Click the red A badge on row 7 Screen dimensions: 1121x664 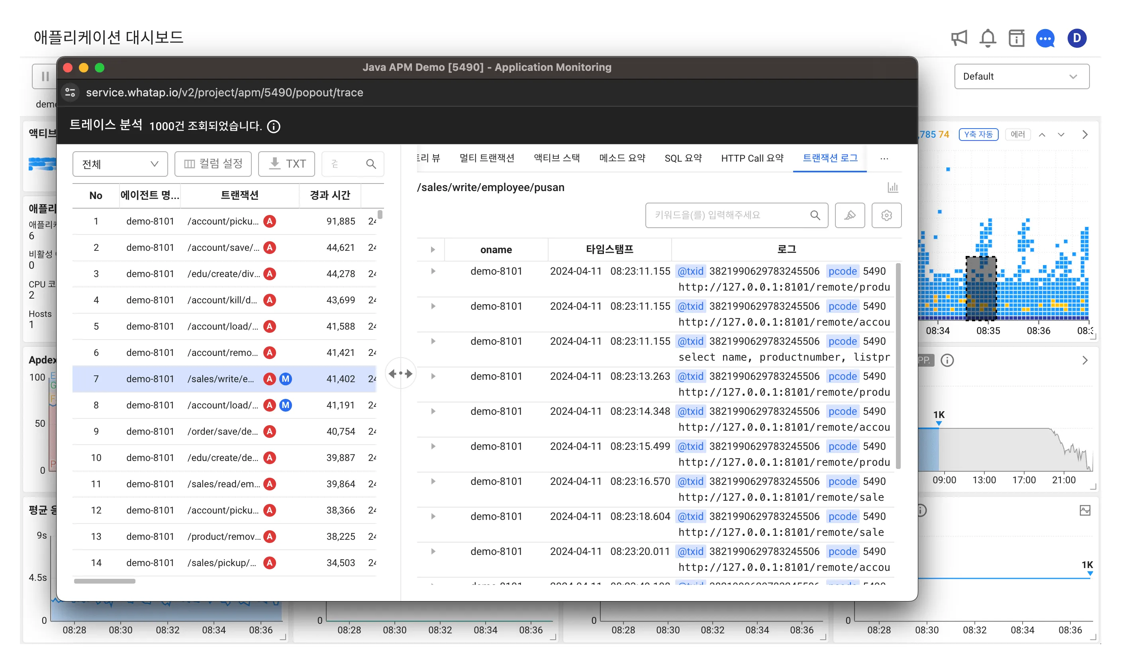coord(270,379)
